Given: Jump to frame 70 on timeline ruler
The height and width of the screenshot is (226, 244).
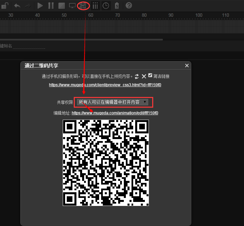Looking at the screenshot, I should pyautogui.click(x=117, y=15).
